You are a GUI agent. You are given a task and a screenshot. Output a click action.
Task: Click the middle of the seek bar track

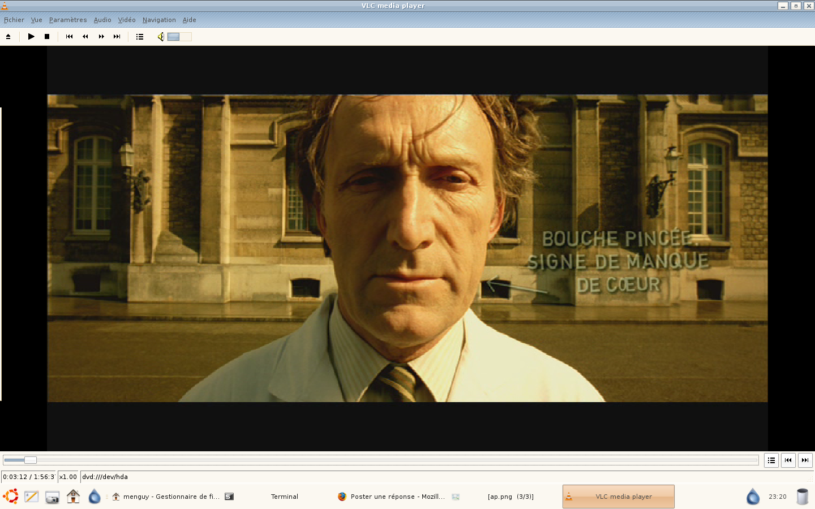[x=380, y=460]
